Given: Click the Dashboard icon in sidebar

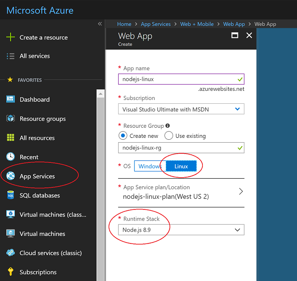Looking at the screenshot, I should pos(11,99).
